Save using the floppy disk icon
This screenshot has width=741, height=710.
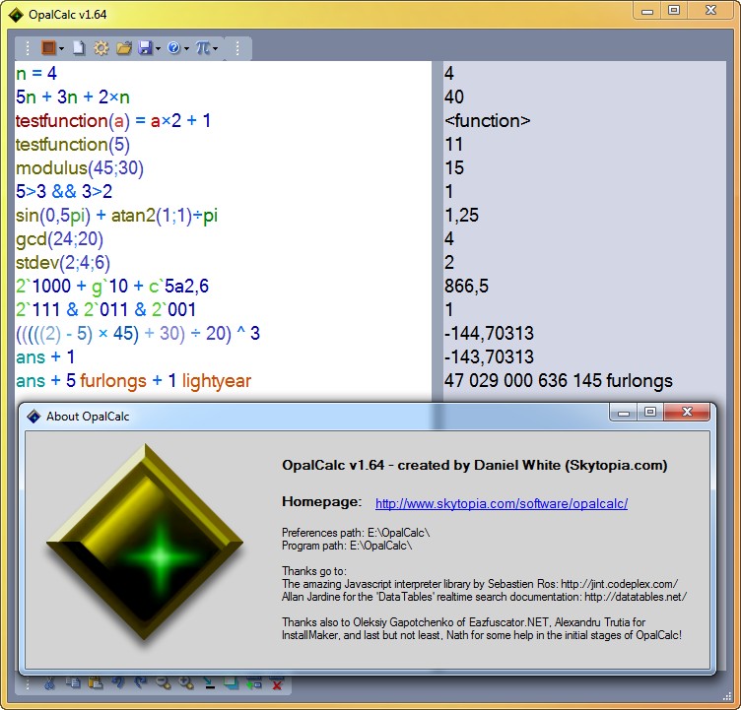(x=145, y=47)
